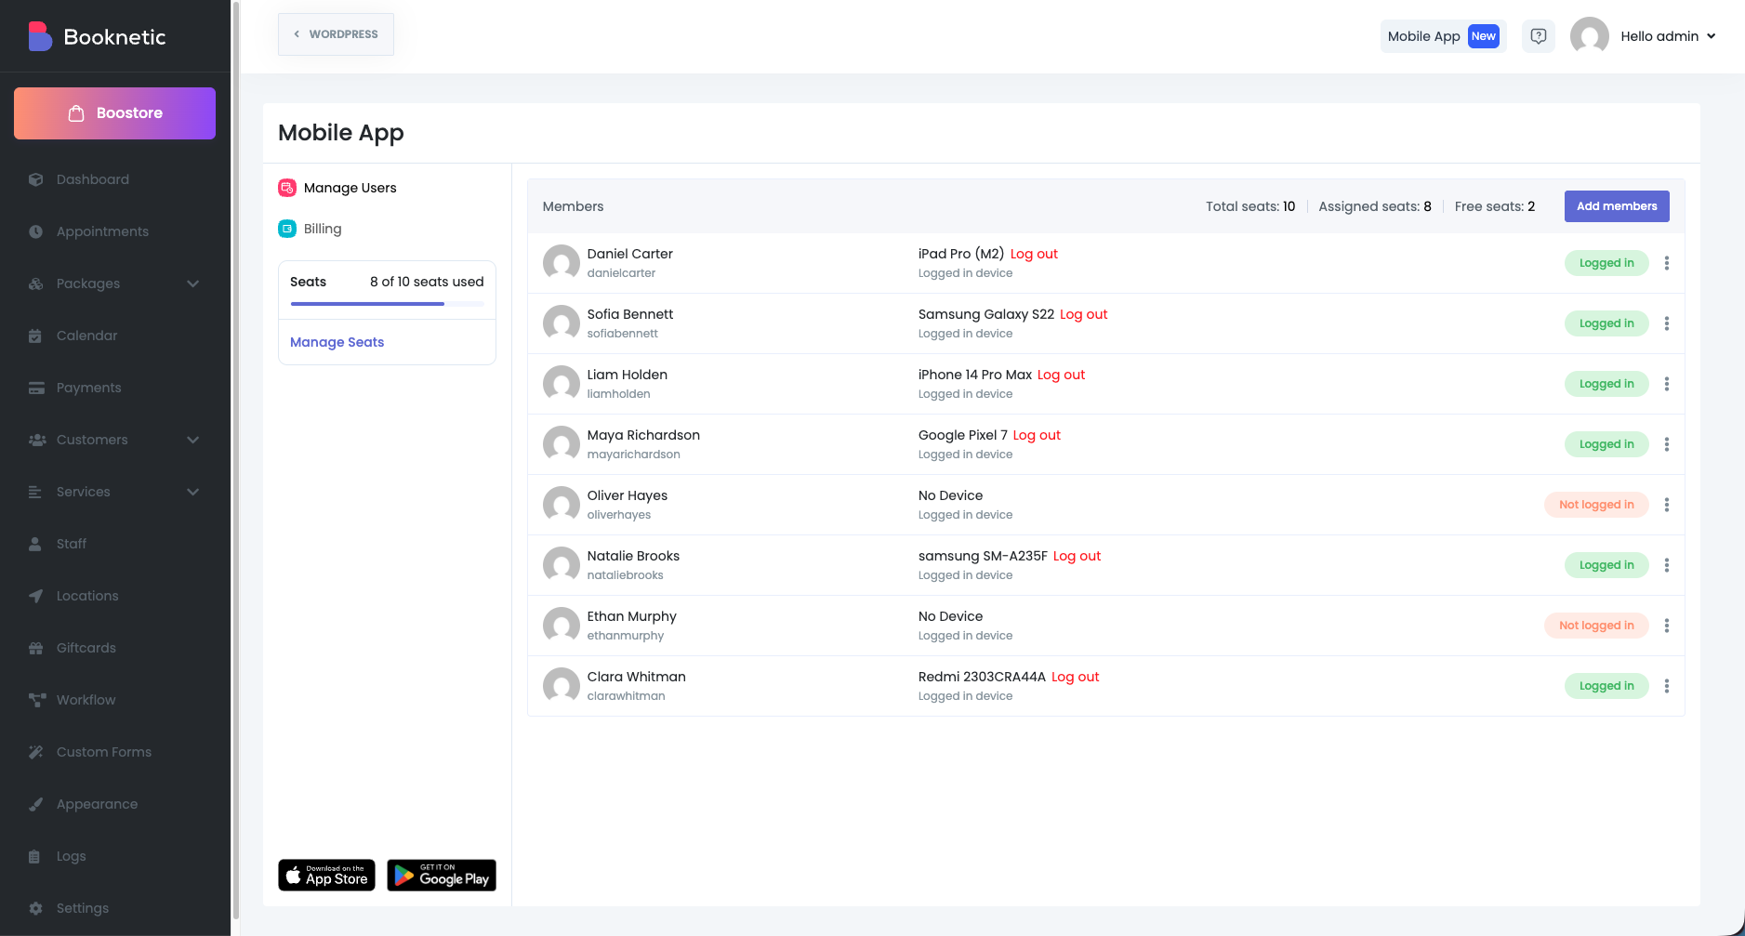Open three-dot menu for Daniel Carter
The width and height of the screenshot is (1745, 936).
1666,263
